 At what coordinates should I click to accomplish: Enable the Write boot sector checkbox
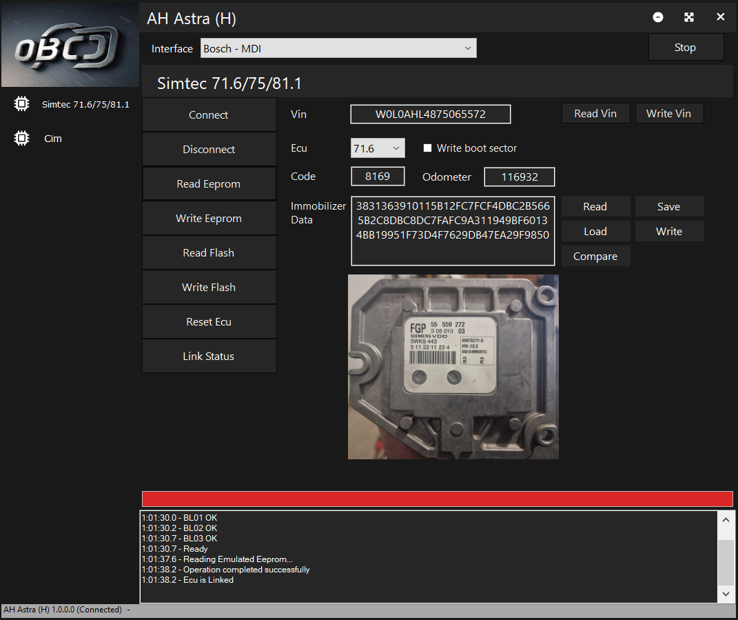click(427, 148)
